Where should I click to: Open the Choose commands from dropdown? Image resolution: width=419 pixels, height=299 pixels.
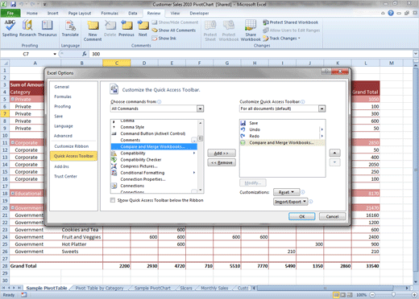200,109
